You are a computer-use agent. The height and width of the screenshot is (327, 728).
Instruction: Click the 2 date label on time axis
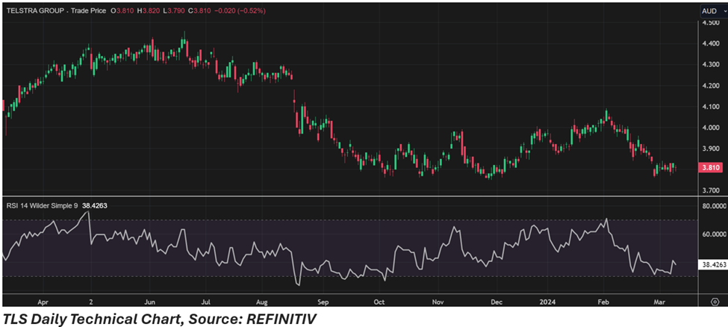(x=91, y=302)
